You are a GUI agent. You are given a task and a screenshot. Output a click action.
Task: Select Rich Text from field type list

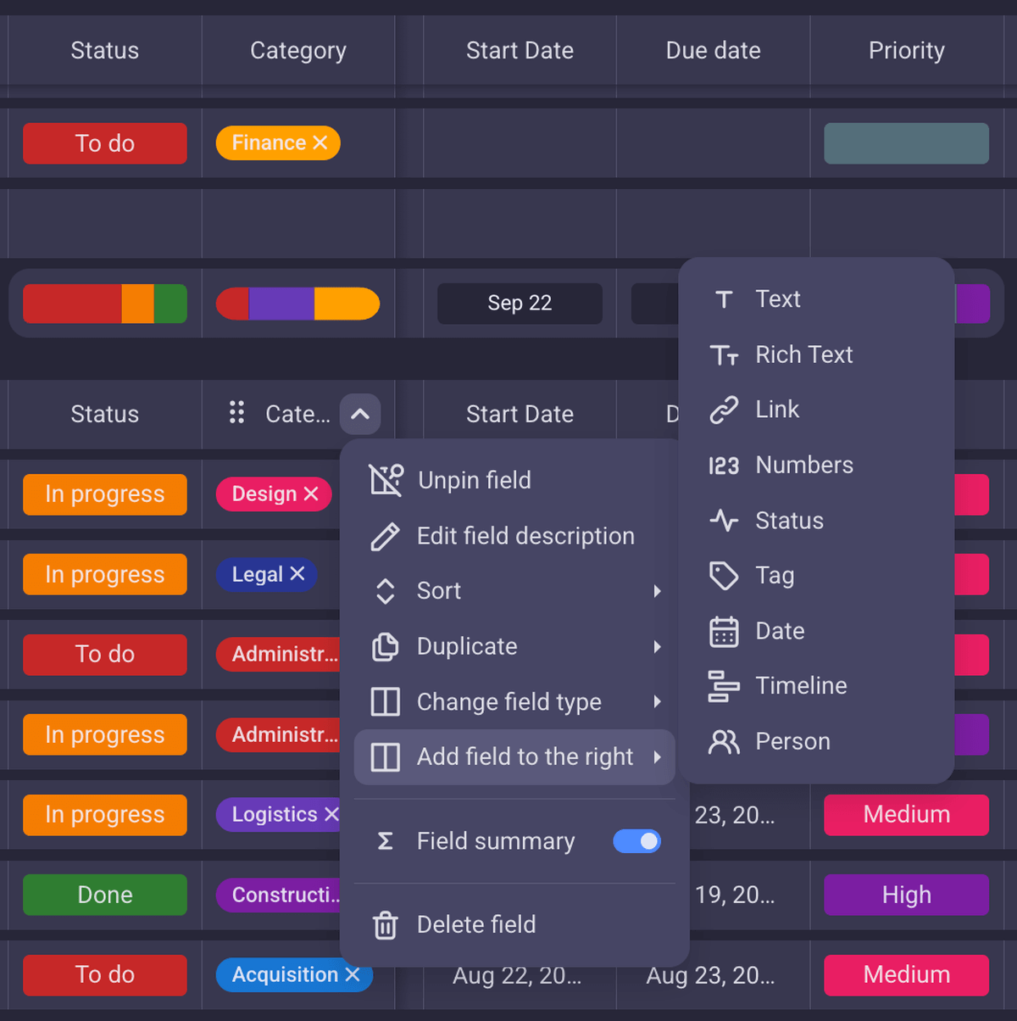click(803, 354)
